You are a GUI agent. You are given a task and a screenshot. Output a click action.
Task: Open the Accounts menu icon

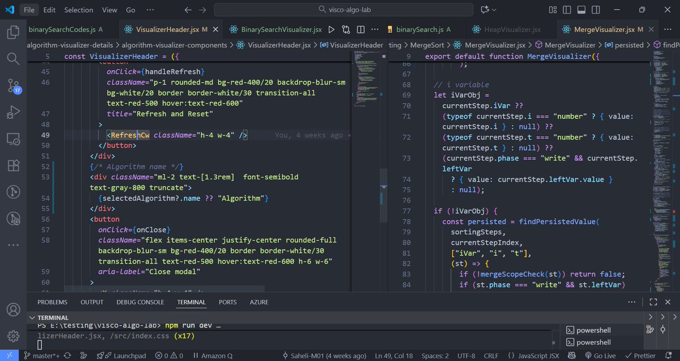click(13, 310)
